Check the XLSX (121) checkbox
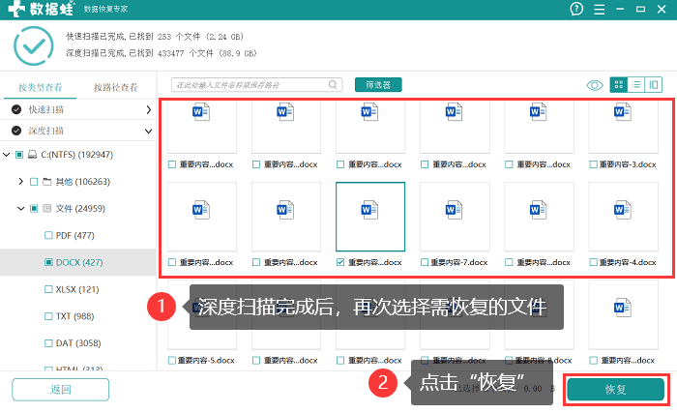677x413 pixels. [48, 289]
